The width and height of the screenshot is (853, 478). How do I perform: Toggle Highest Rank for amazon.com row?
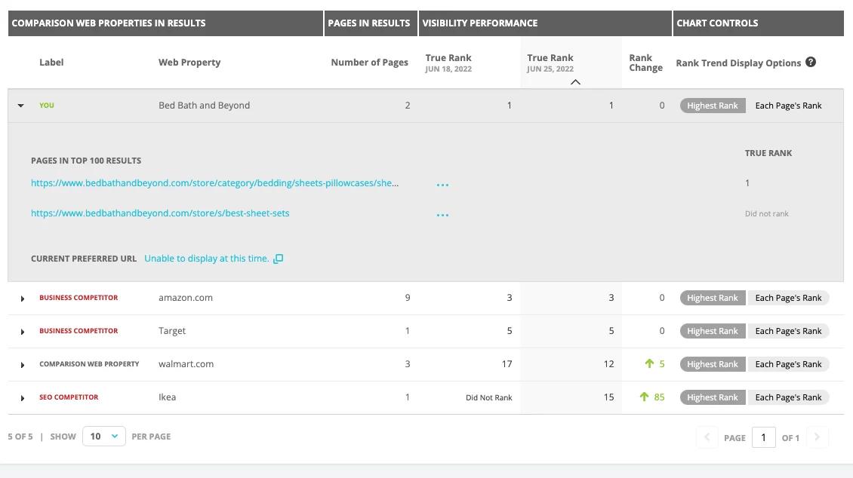712,298
